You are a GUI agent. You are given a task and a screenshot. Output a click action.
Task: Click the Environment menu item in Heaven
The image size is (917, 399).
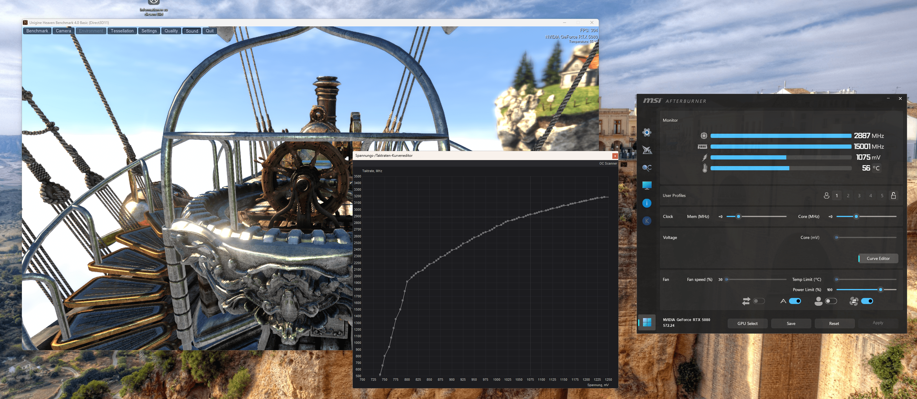point(91,31)
